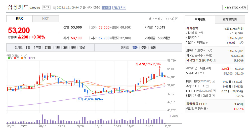Open help icon beside 배당수익률 2025.03
The height and width of the screenshot is (130, 249).
(x=213, y=95)
